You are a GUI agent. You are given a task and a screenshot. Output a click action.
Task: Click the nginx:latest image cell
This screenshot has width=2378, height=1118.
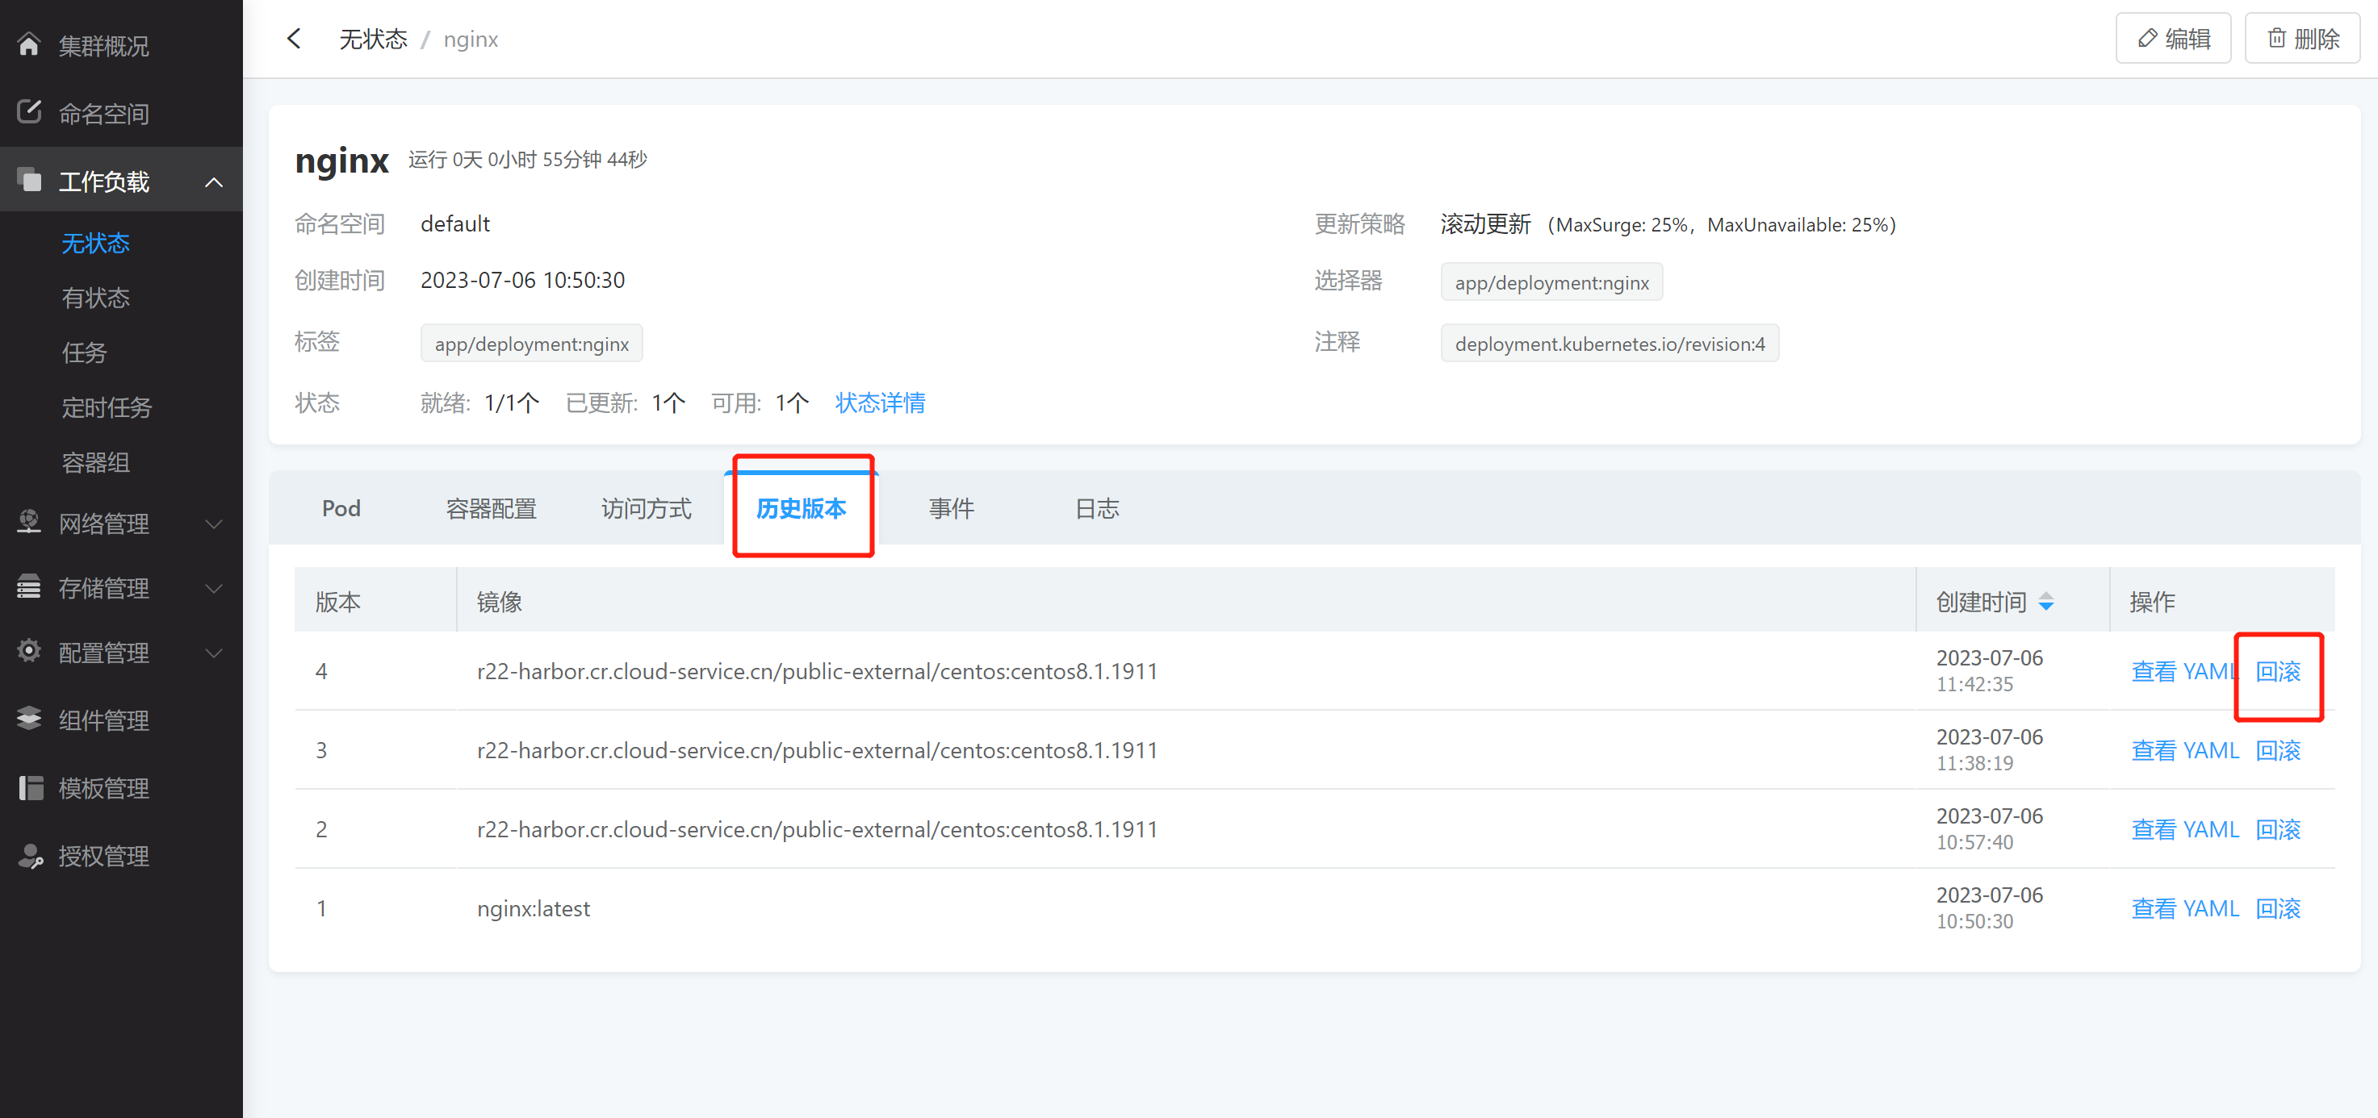534,908
